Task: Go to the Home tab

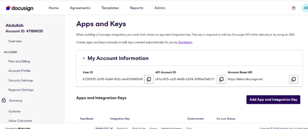Action: [x=54, y=8]
